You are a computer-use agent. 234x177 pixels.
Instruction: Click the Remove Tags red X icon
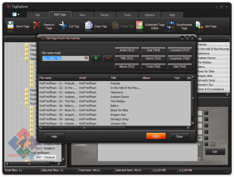click(37, 26)
